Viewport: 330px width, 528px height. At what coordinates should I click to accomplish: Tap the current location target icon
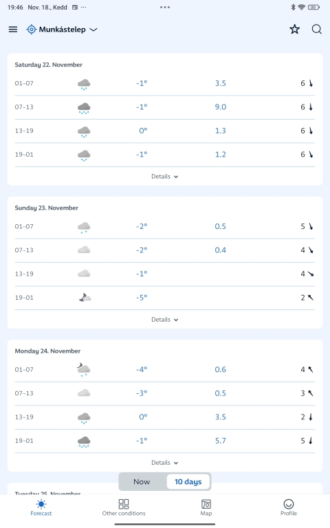point(32,30)
